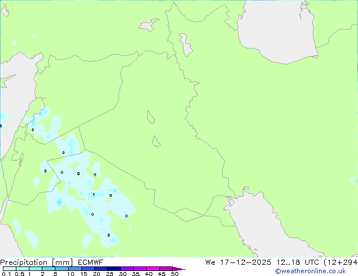Click the '1' precipitation value on the map
The height and width of the screenshot is (276, 358).
(94, 195)
